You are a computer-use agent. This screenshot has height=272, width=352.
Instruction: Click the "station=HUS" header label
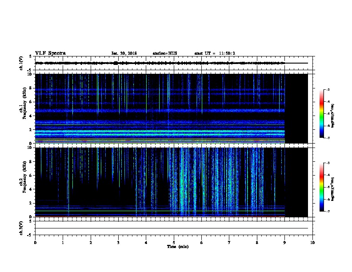[165, 53]
